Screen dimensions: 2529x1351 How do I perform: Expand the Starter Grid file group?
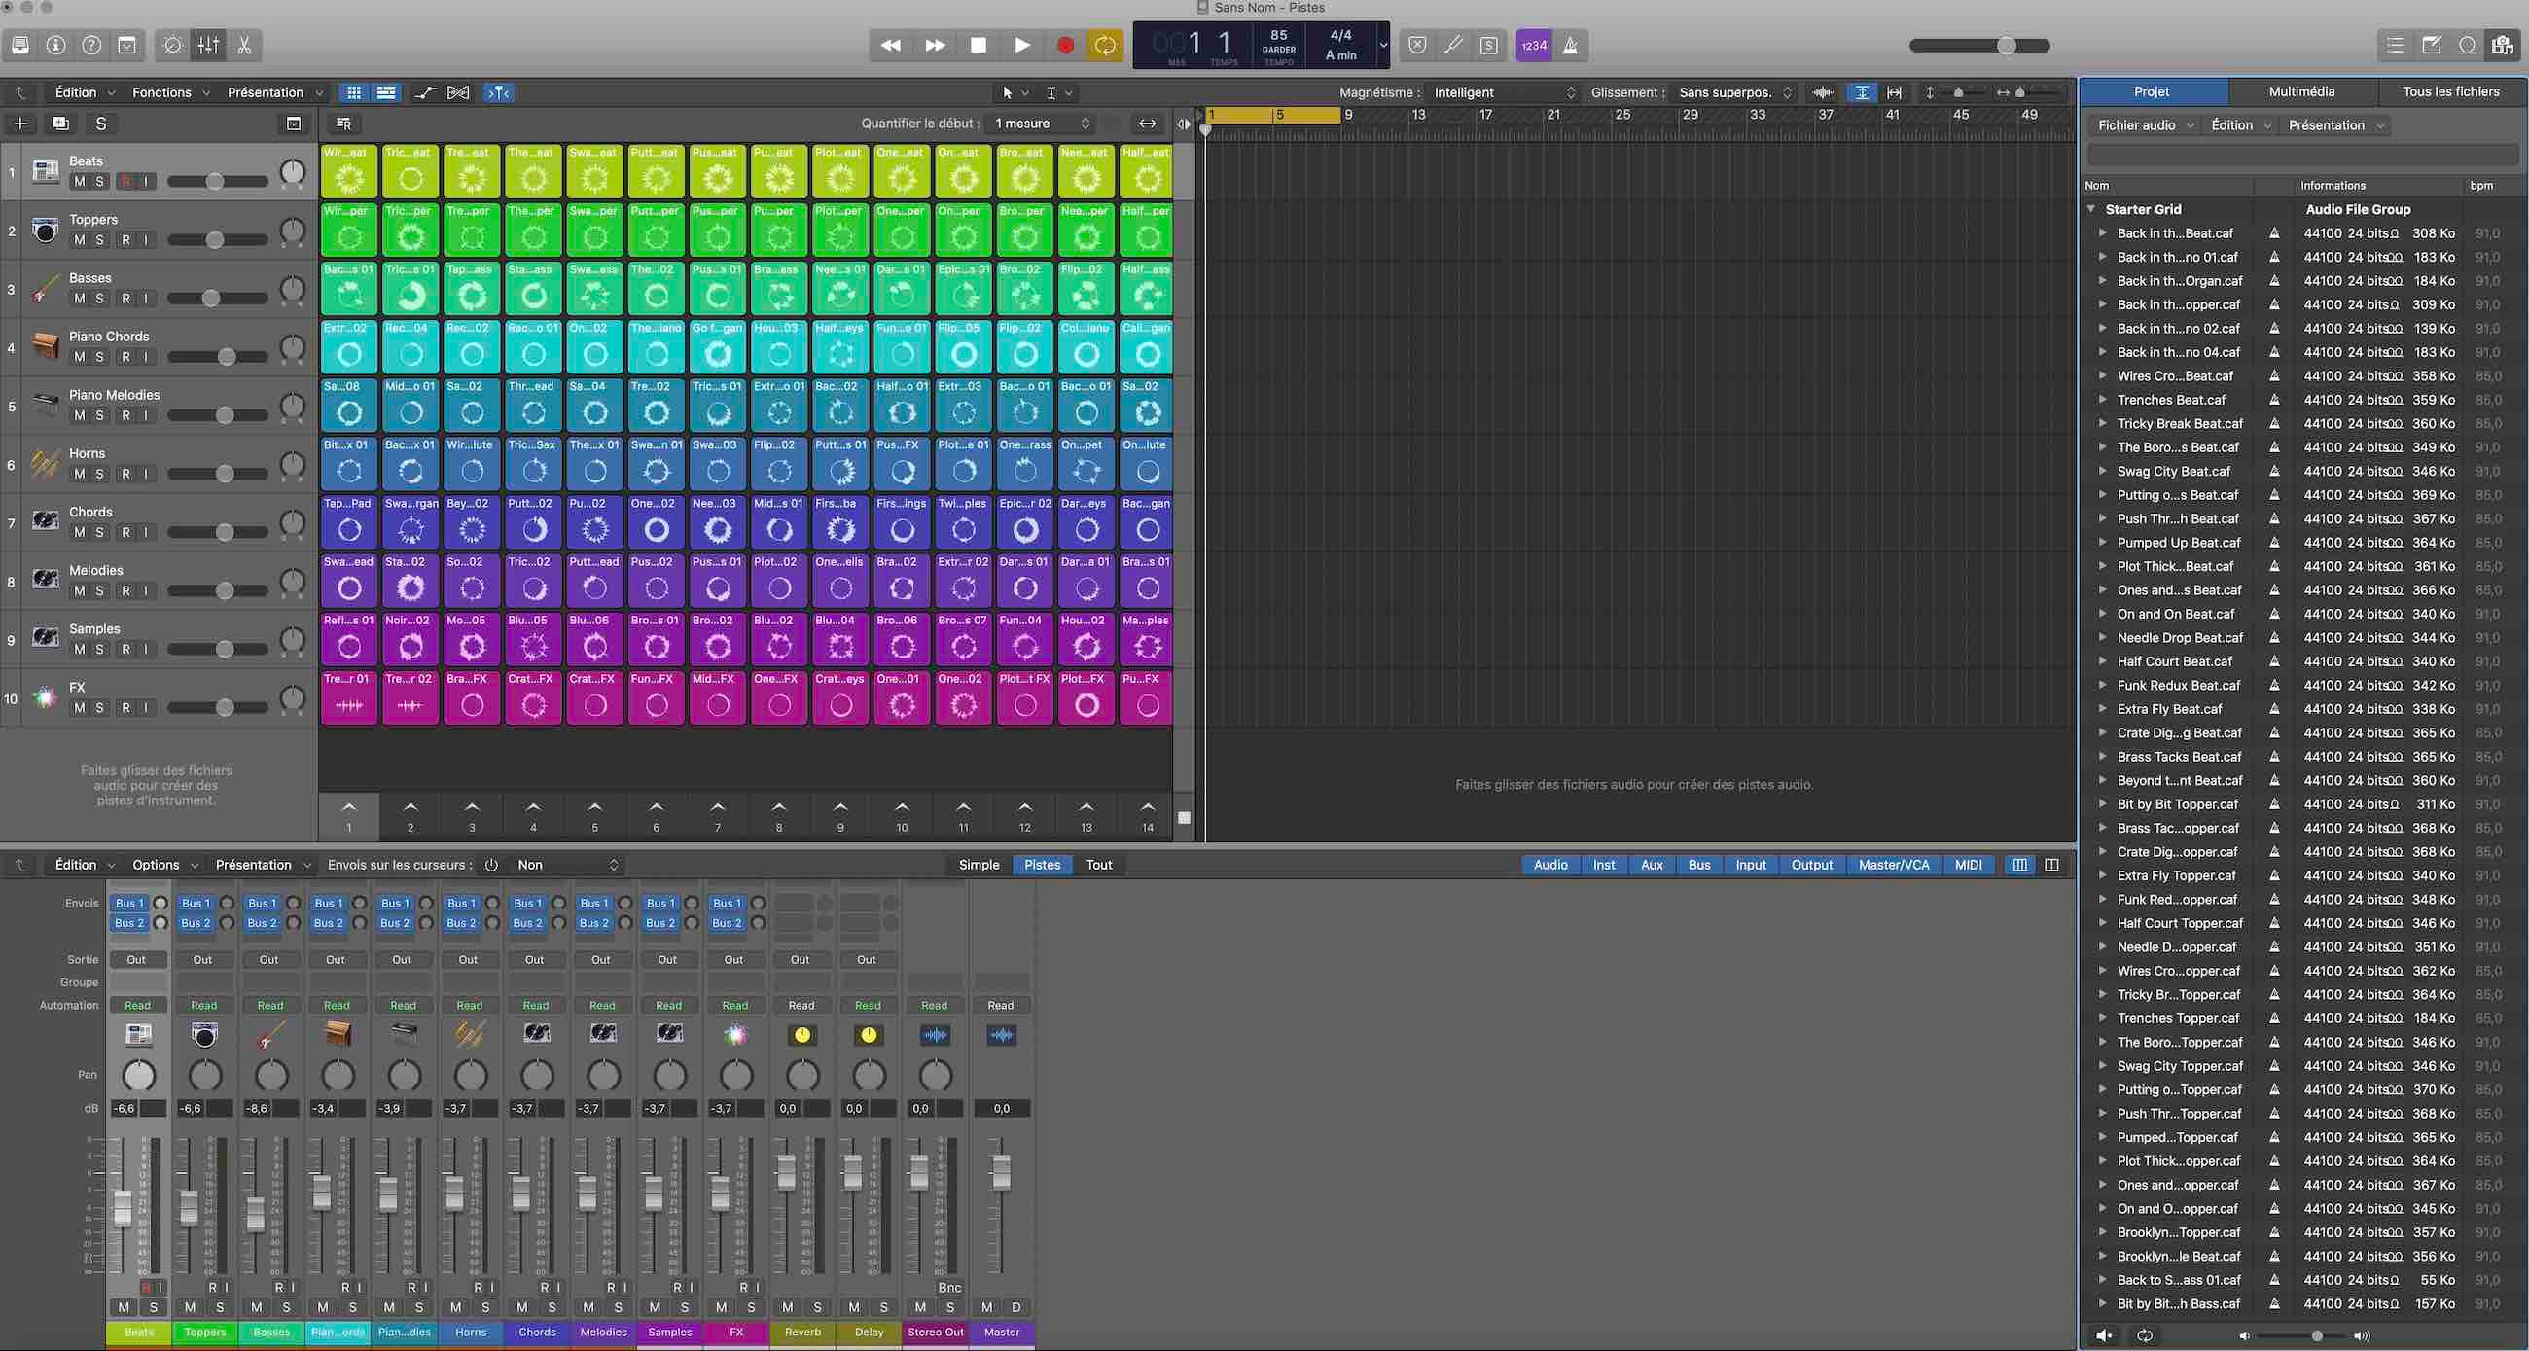coord(2091,209)
